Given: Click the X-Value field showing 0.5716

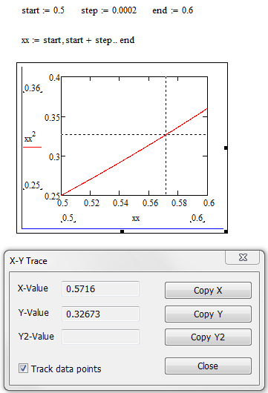Looking at the screenshot, I should click(x=100, y=288).
